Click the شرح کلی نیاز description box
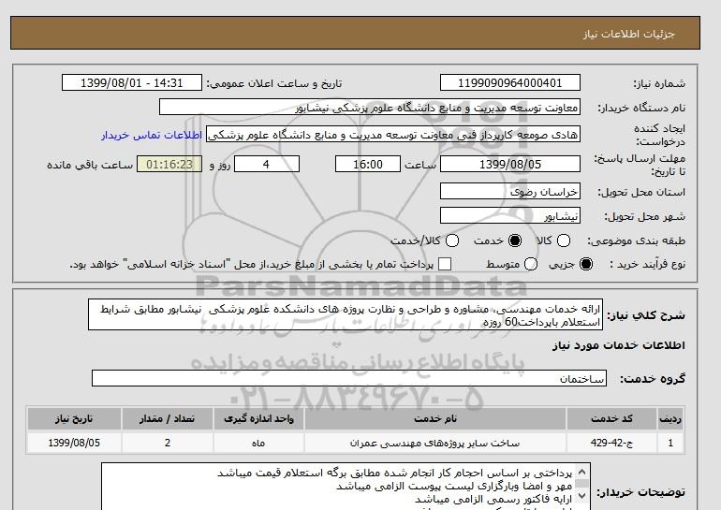The height and width of the screenshot is (510, 721). tap(346, 315)
